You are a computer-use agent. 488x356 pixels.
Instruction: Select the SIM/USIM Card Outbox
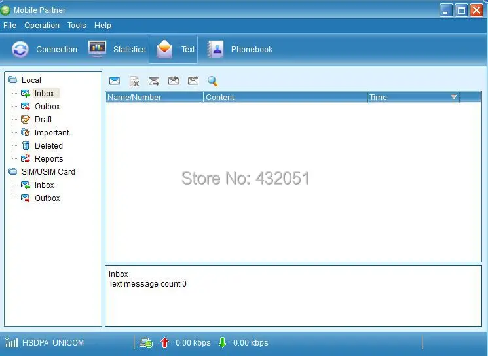pyautogui.click(x=47, y=198)
